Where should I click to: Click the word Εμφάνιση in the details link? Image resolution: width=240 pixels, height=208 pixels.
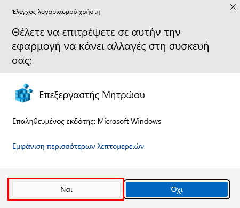click(x=28, y=147)
